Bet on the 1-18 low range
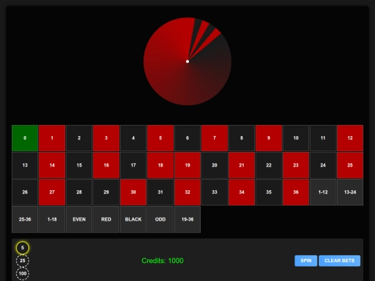The height and width of the screenshot is (281, 375). pos(52,219)
